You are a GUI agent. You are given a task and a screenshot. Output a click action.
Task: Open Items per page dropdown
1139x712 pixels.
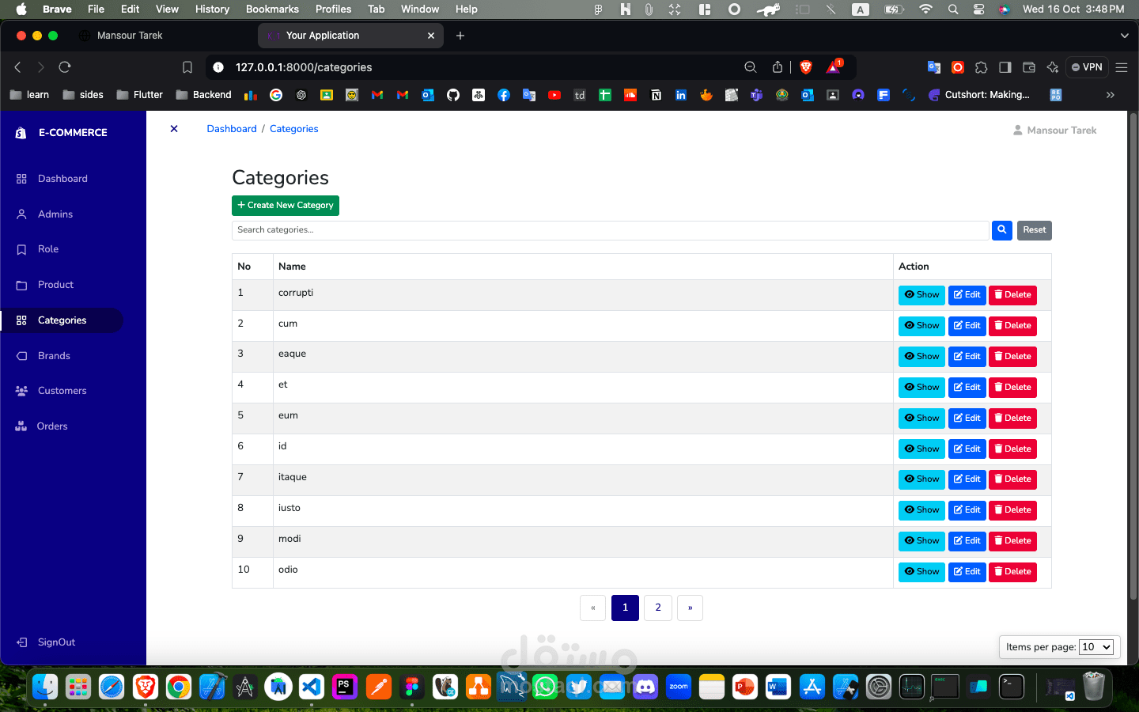[x=1096, y=647]
